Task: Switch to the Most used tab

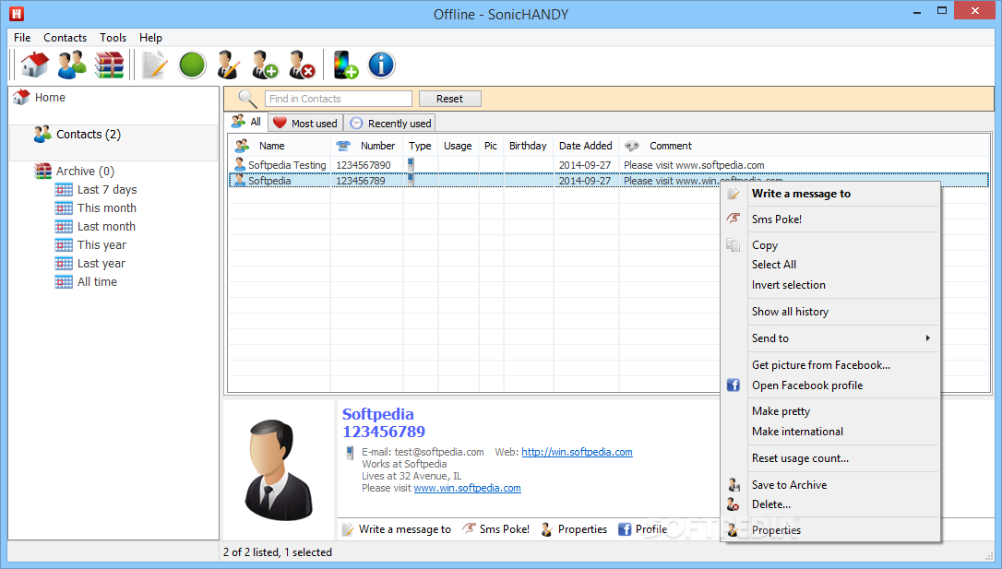Action: [x=305, y=124]
